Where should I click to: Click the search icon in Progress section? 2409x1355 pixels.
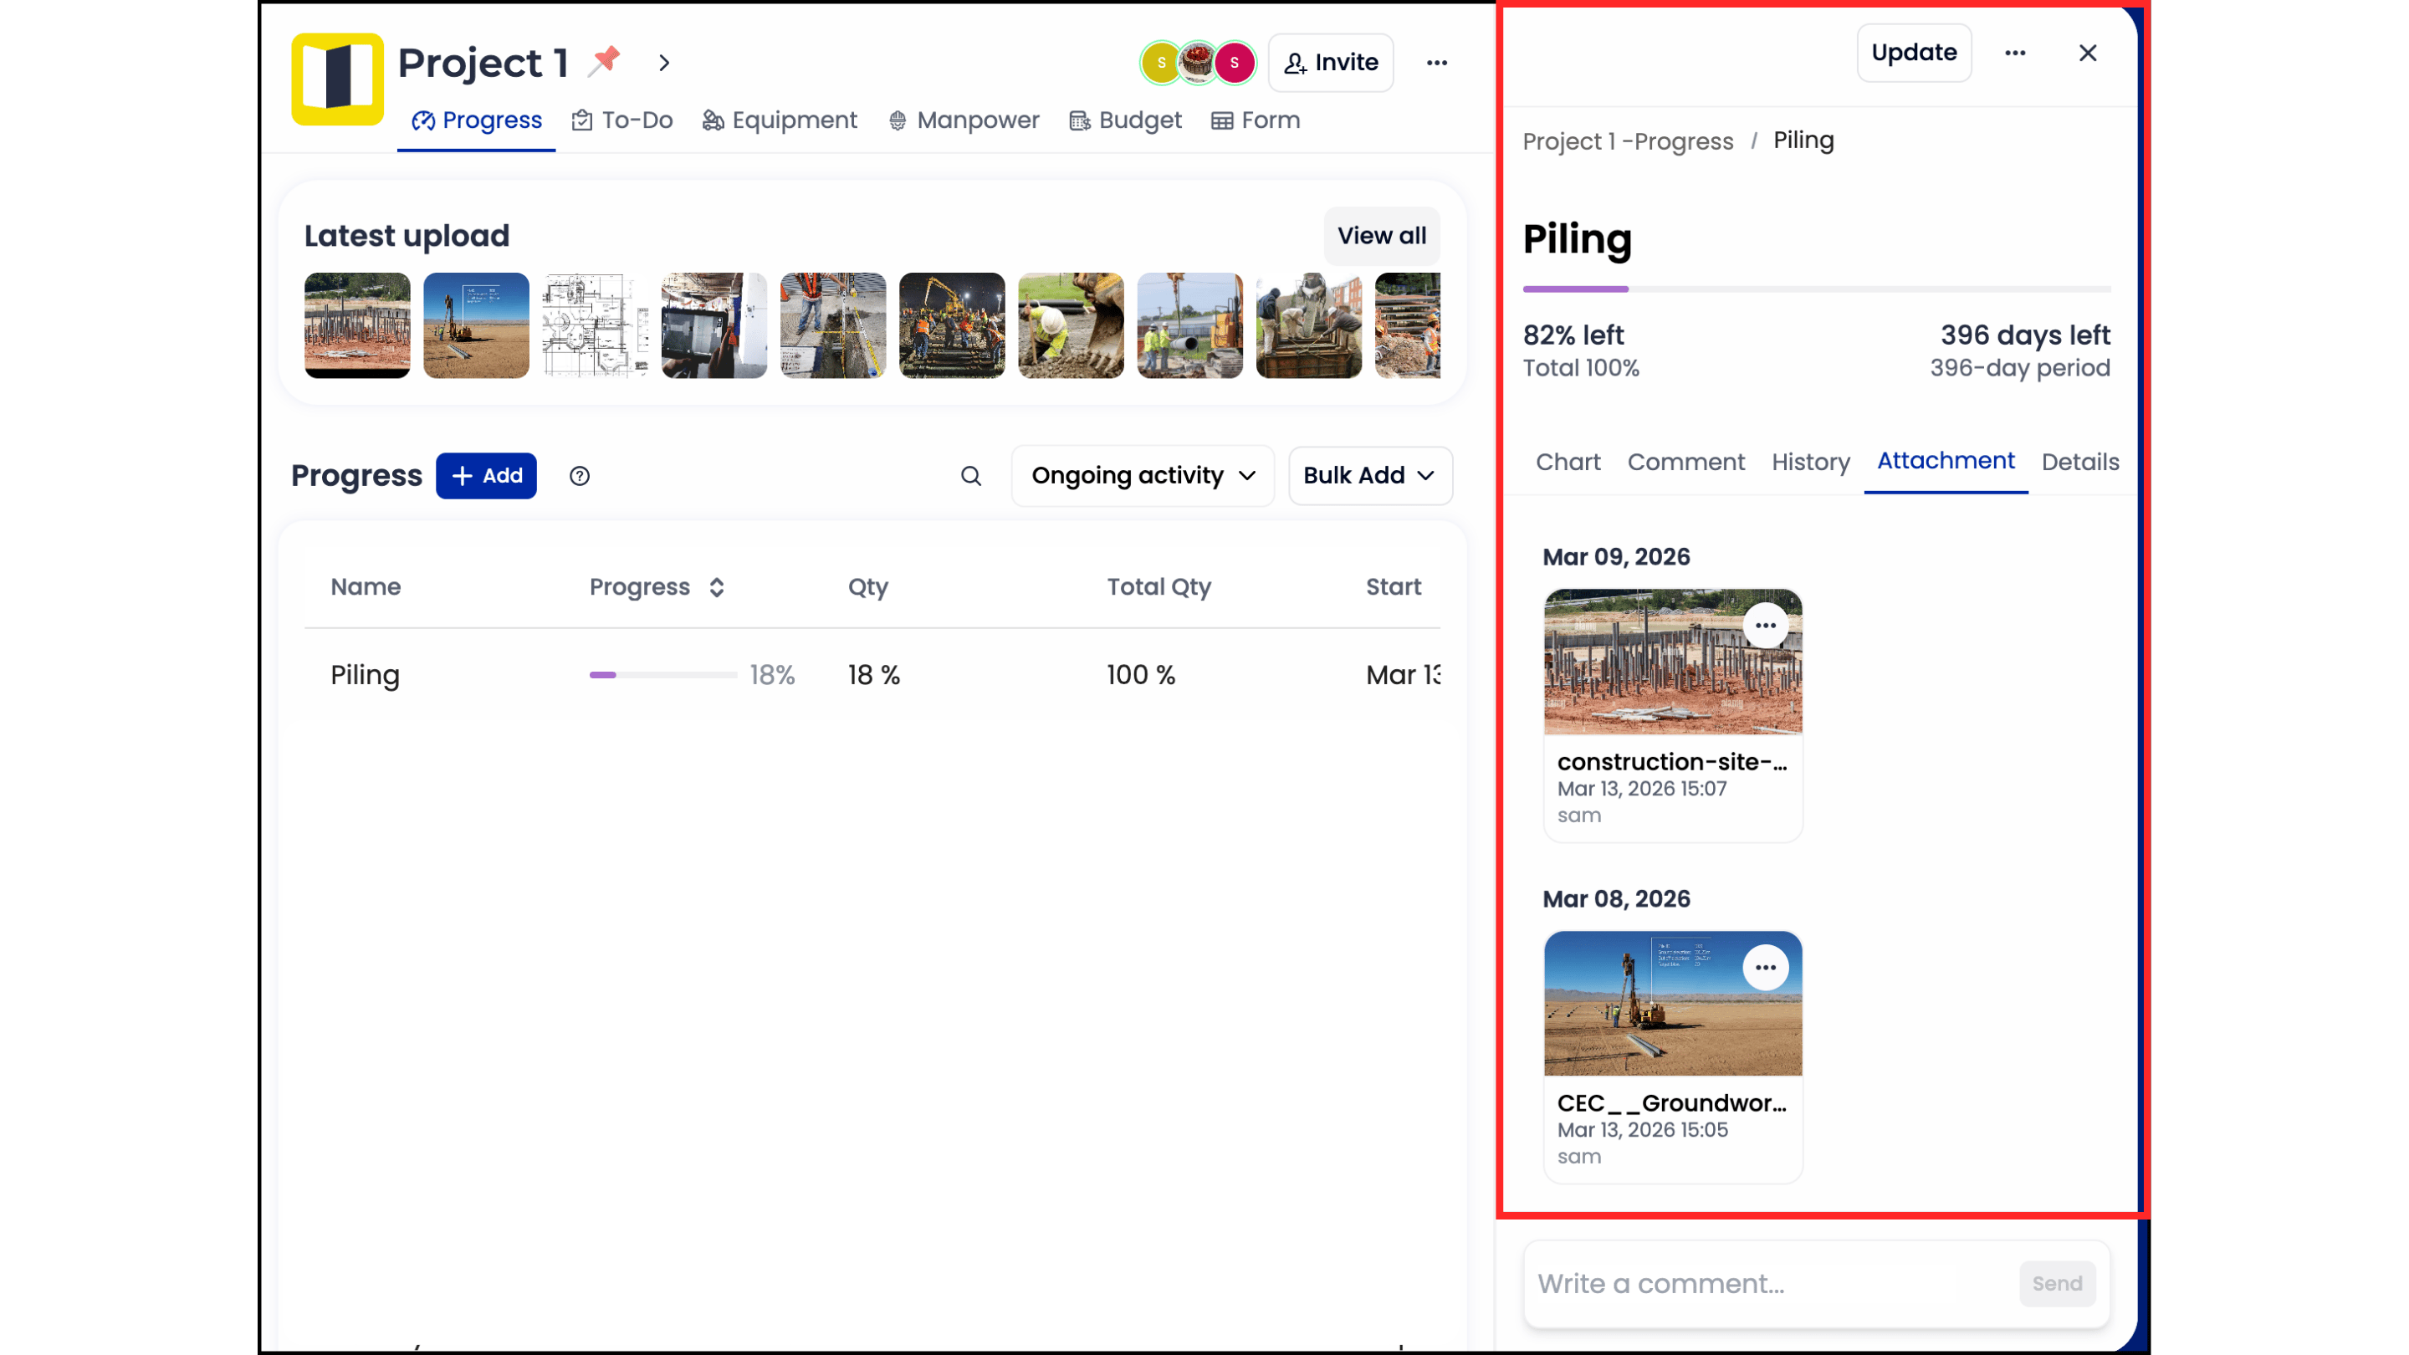pos(970,476)
